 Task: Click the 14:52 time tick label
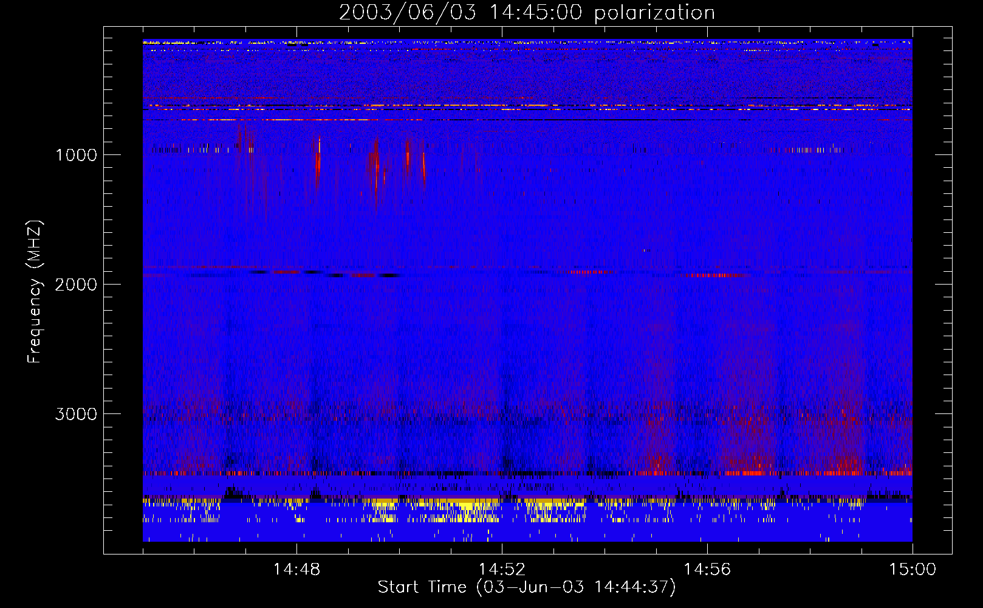point(502,570)
